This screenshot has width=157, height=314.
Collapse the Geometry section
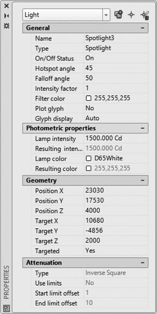(142, 181)
